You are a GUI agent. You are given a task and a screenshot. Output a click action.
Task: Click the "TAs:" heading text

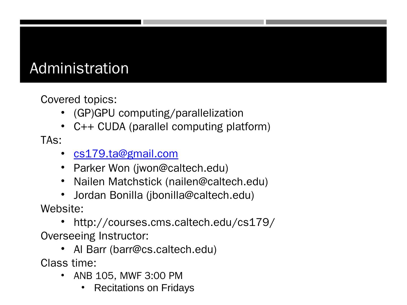[x=51, y=140]
